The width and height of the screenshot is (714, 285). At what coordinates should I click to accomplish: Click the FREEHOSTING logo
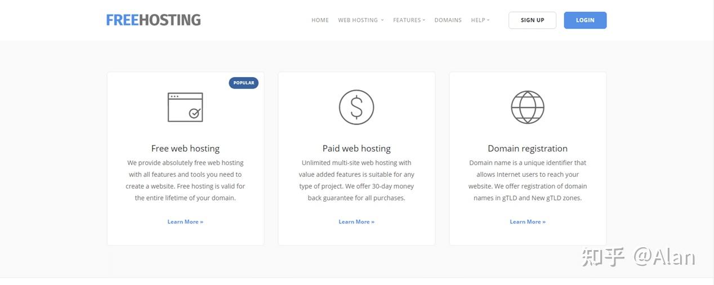pos(153,20)
